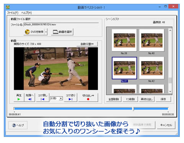Click the 全部削除 button
The image size is (184, 143).
pyautogui.click(x=114, y=99)
